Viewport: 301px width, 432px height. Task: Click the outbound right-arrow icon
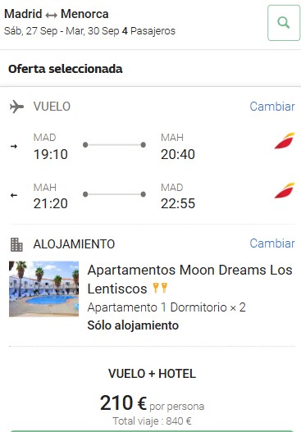[14, 146]
